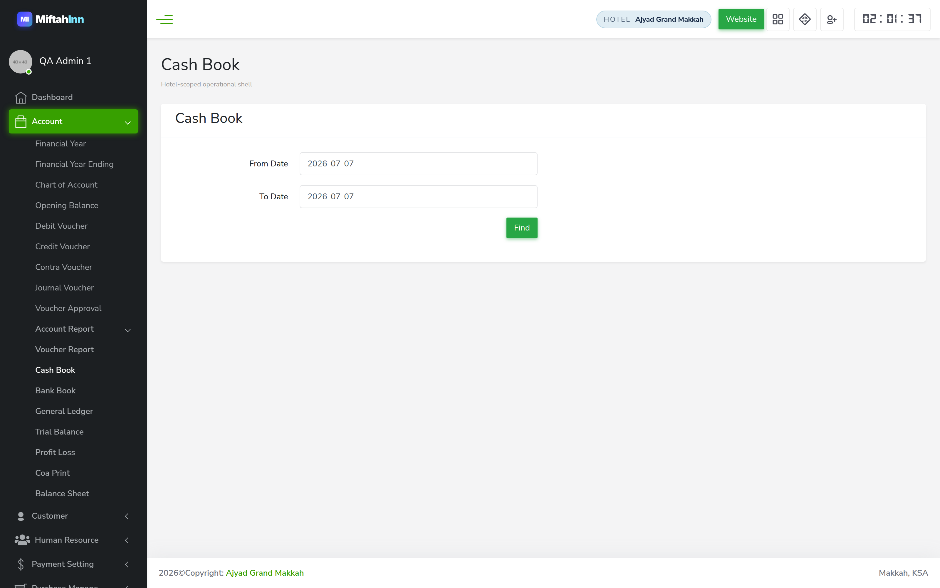The height and width of the screenshot is (588, 940).
Task: Collapse the Account menu chevron
Action: (x=127, y=123)
